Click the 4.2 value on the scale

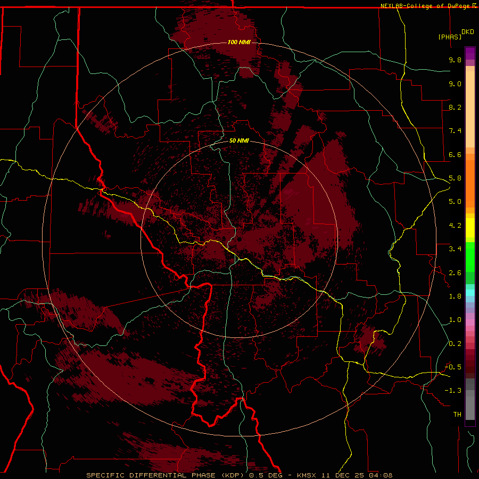455,226
